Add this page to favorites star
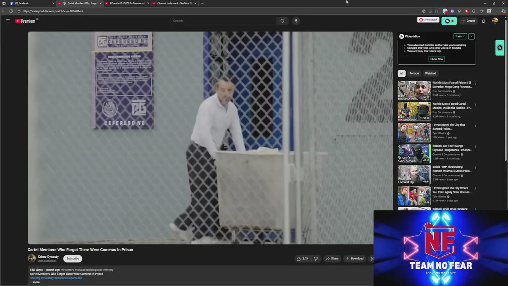Screen dimensions: 508x286 pyautogui.click(x=437, y=11)
